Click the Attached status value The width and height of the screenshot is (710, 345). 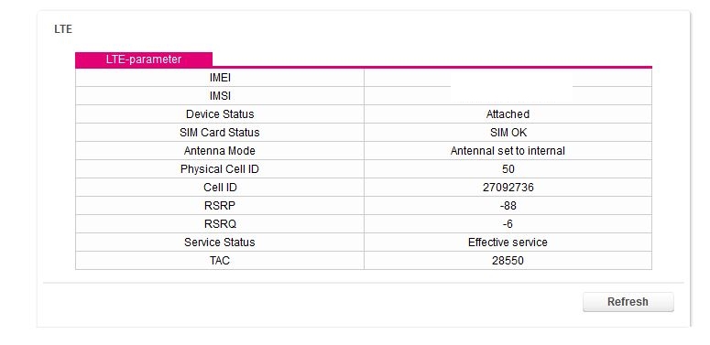click(508, 114)
